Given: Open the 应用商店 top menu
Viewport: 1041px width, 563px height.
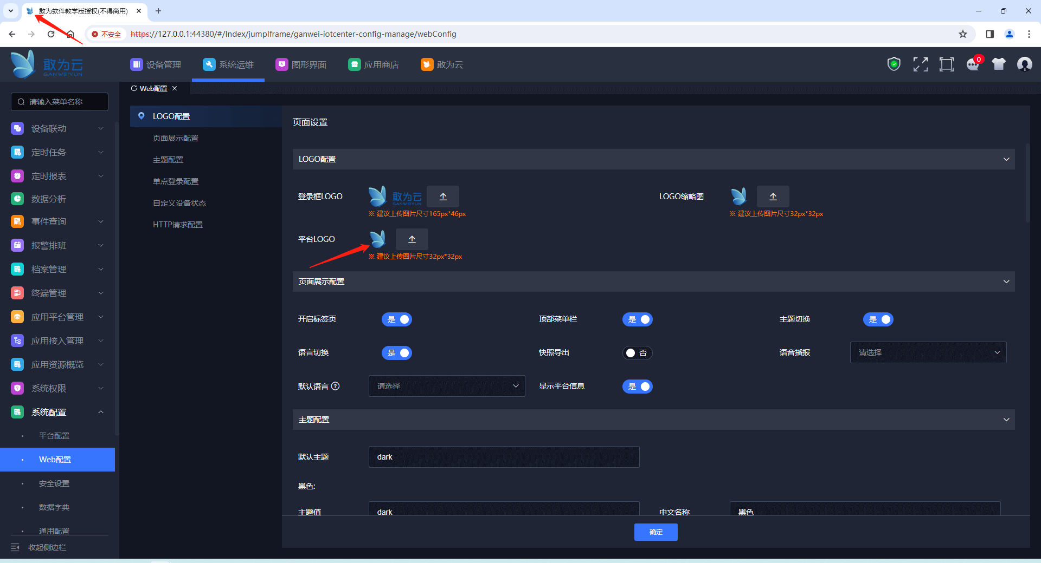Looking at the screenshot, I should click(374, 65).
